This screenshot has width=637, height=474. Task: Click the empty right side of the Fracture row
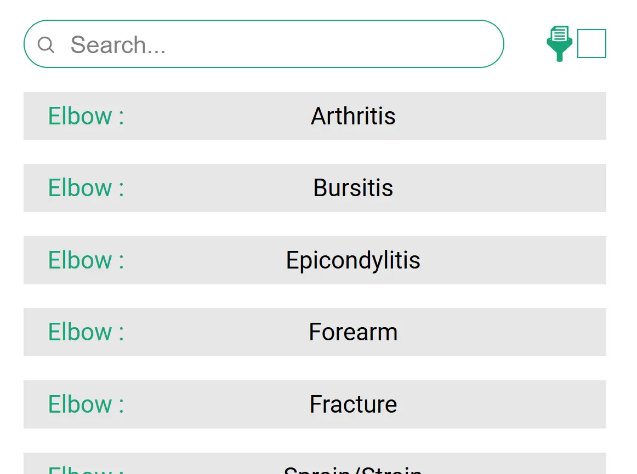(521, 404)
